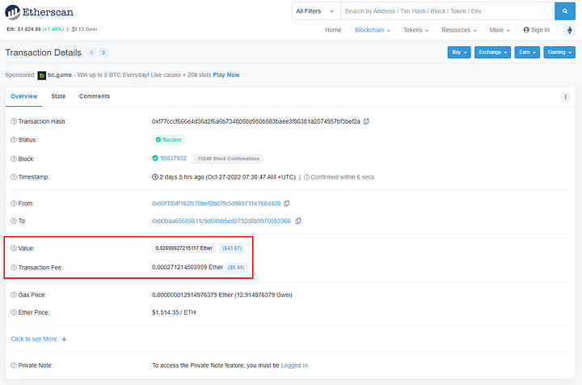The width and height of the screenshot is (582, 385).
Task: Switch to the State tab
Action: (58, 96)
